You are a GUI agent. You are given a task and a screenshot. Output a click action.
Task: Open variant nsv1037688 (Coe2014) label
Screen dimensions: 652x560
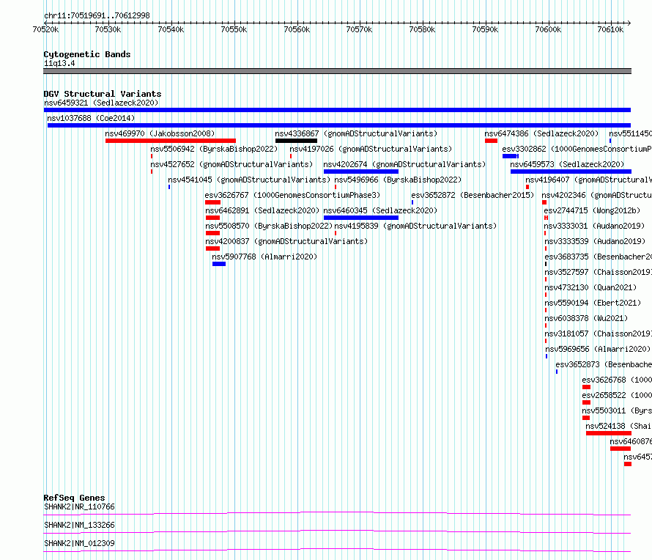(x=91, y=118)
